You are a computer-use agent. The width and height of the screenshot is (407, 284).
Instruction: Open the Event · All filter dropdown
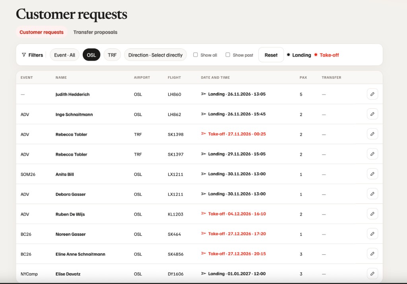(x=65, y=55)
